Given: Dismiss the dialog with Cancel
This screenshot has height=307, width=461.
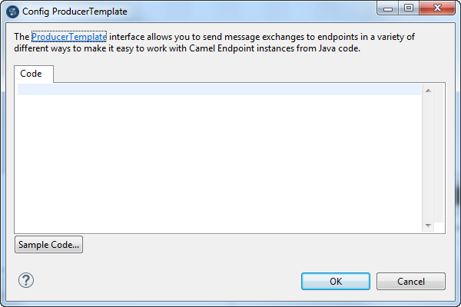Looking at the screenshot, I should coord(411,281).
